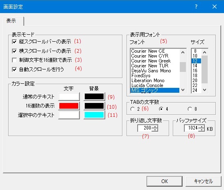Decrease バッファサイズ with down spinner
The image size is (224, 190).
point(201,130)
